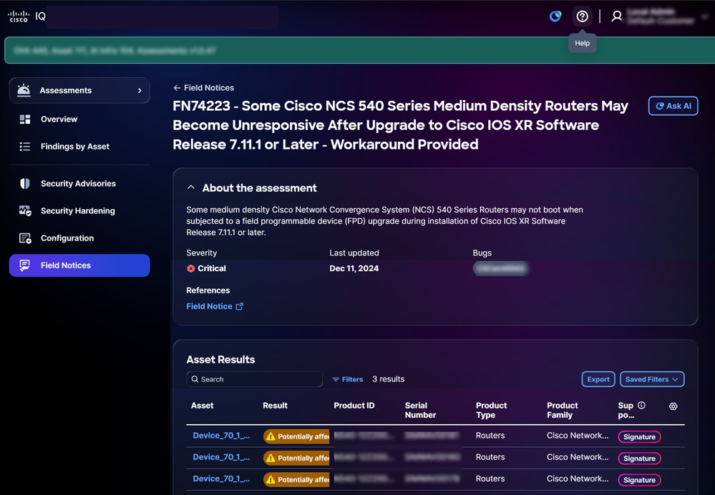
Task: Click the Assessments alarm bell icon
Action: 24,90
